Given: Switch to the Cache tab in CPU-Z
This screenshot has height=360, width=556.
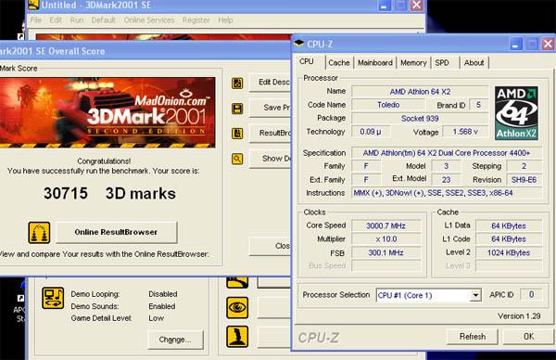Looking at the screenshot, I should [x=338, y=63].
